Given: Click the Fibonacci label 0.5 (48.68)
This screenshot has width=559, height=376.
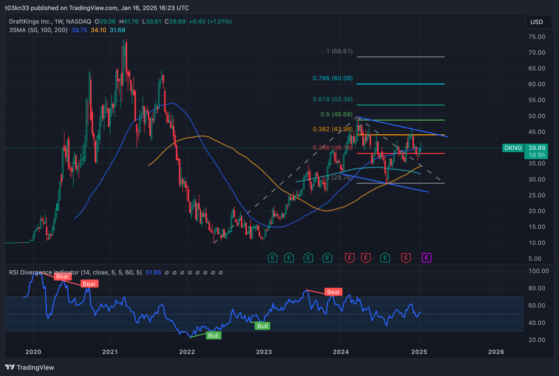Looking at the screenshot, I should coord(336,114).
